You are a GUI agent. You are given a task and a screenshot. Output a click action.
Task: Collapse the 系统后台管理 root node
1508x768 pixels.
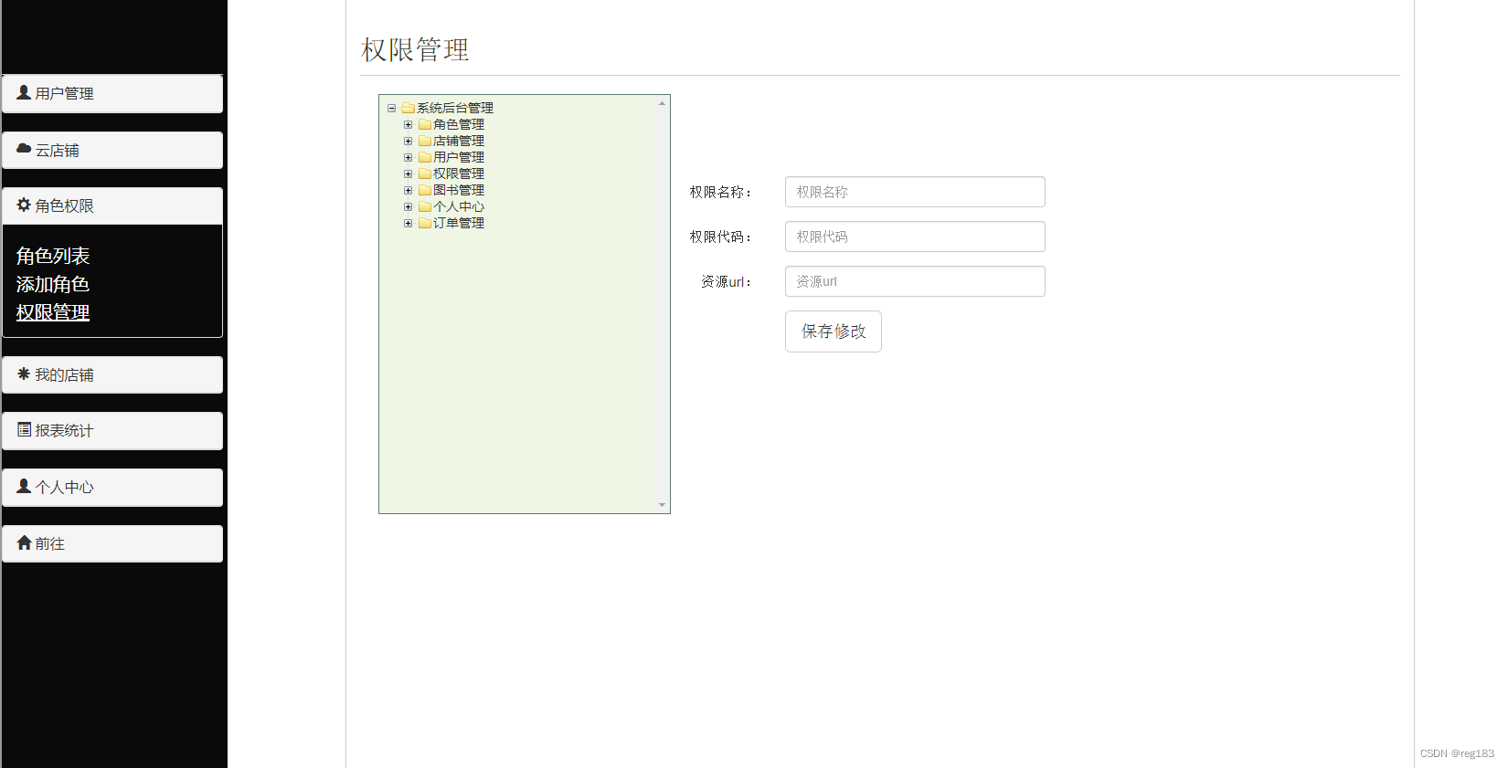coord(391,108)
